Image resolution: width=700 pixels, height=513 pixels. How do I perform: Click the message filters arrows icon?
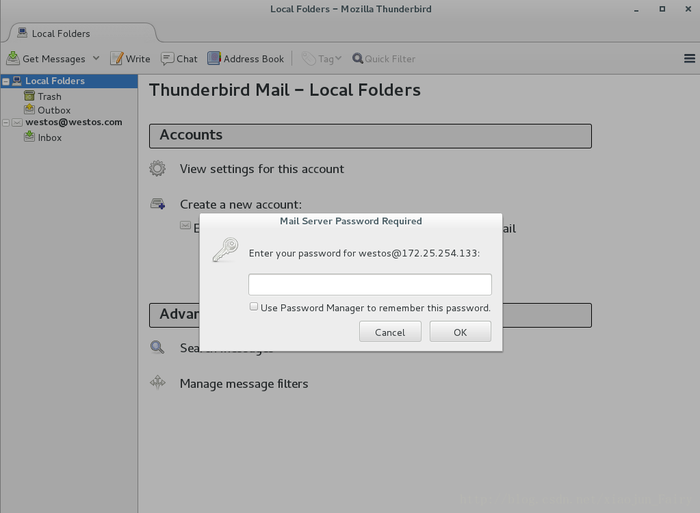tap(157, 383)
